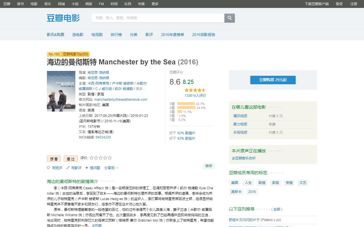364x227 pixels.
Task: Click the 写短评 speech bubble icon
Action: (48, 168)
